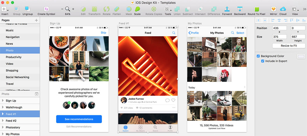
Task: Select the Travel page
Action: (20, 84)
